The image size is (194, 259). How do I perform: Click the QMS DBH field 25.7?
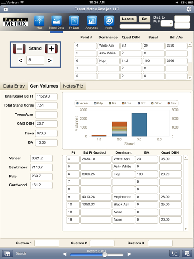click(x=47, y=124)
